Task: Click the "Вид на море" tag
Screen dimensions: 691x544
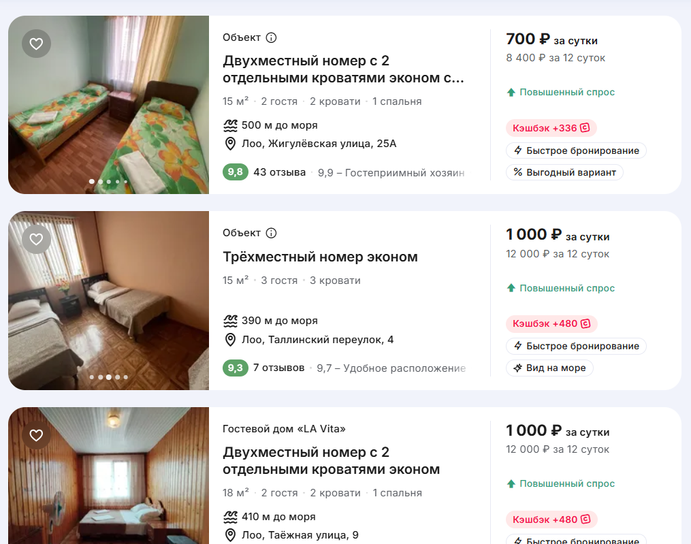Action: [549, 368]
